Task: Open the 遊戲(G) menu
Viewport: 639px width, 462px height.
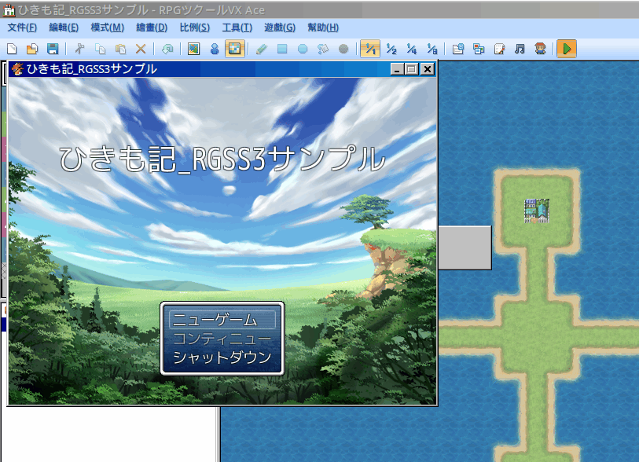Action: click(x=280, y=27)
